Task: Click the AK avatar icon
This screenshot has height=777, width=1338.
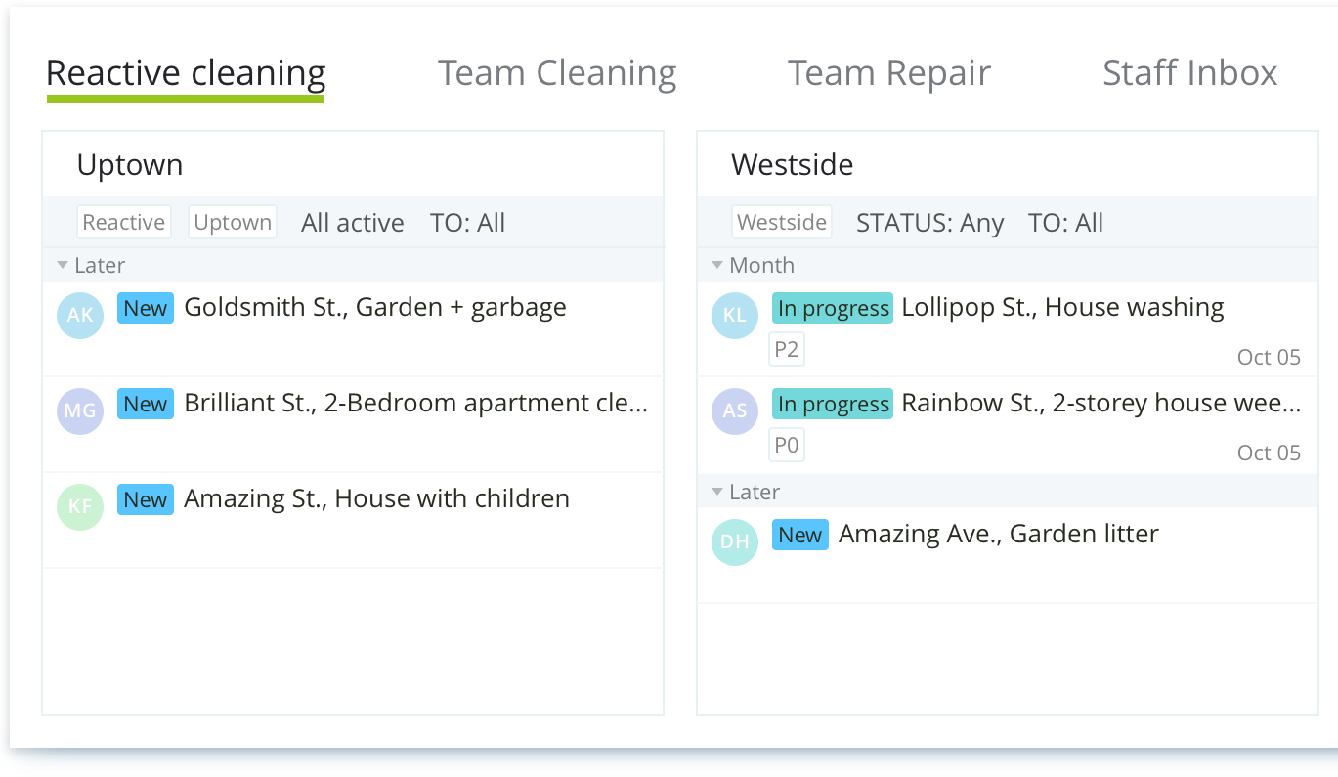Action: [x=80, y=315]
